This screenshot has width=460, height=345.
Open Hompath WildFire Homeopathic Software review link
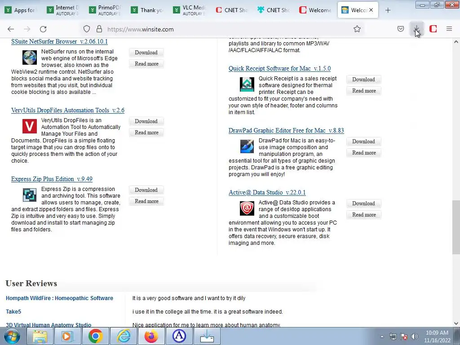(60, 298)
